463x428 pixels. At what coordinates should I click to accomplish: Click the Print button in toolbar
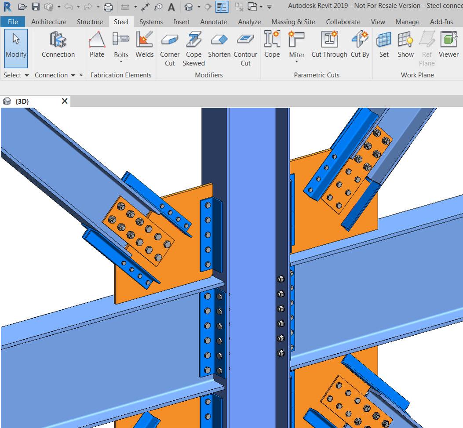[x=108, y=7]
